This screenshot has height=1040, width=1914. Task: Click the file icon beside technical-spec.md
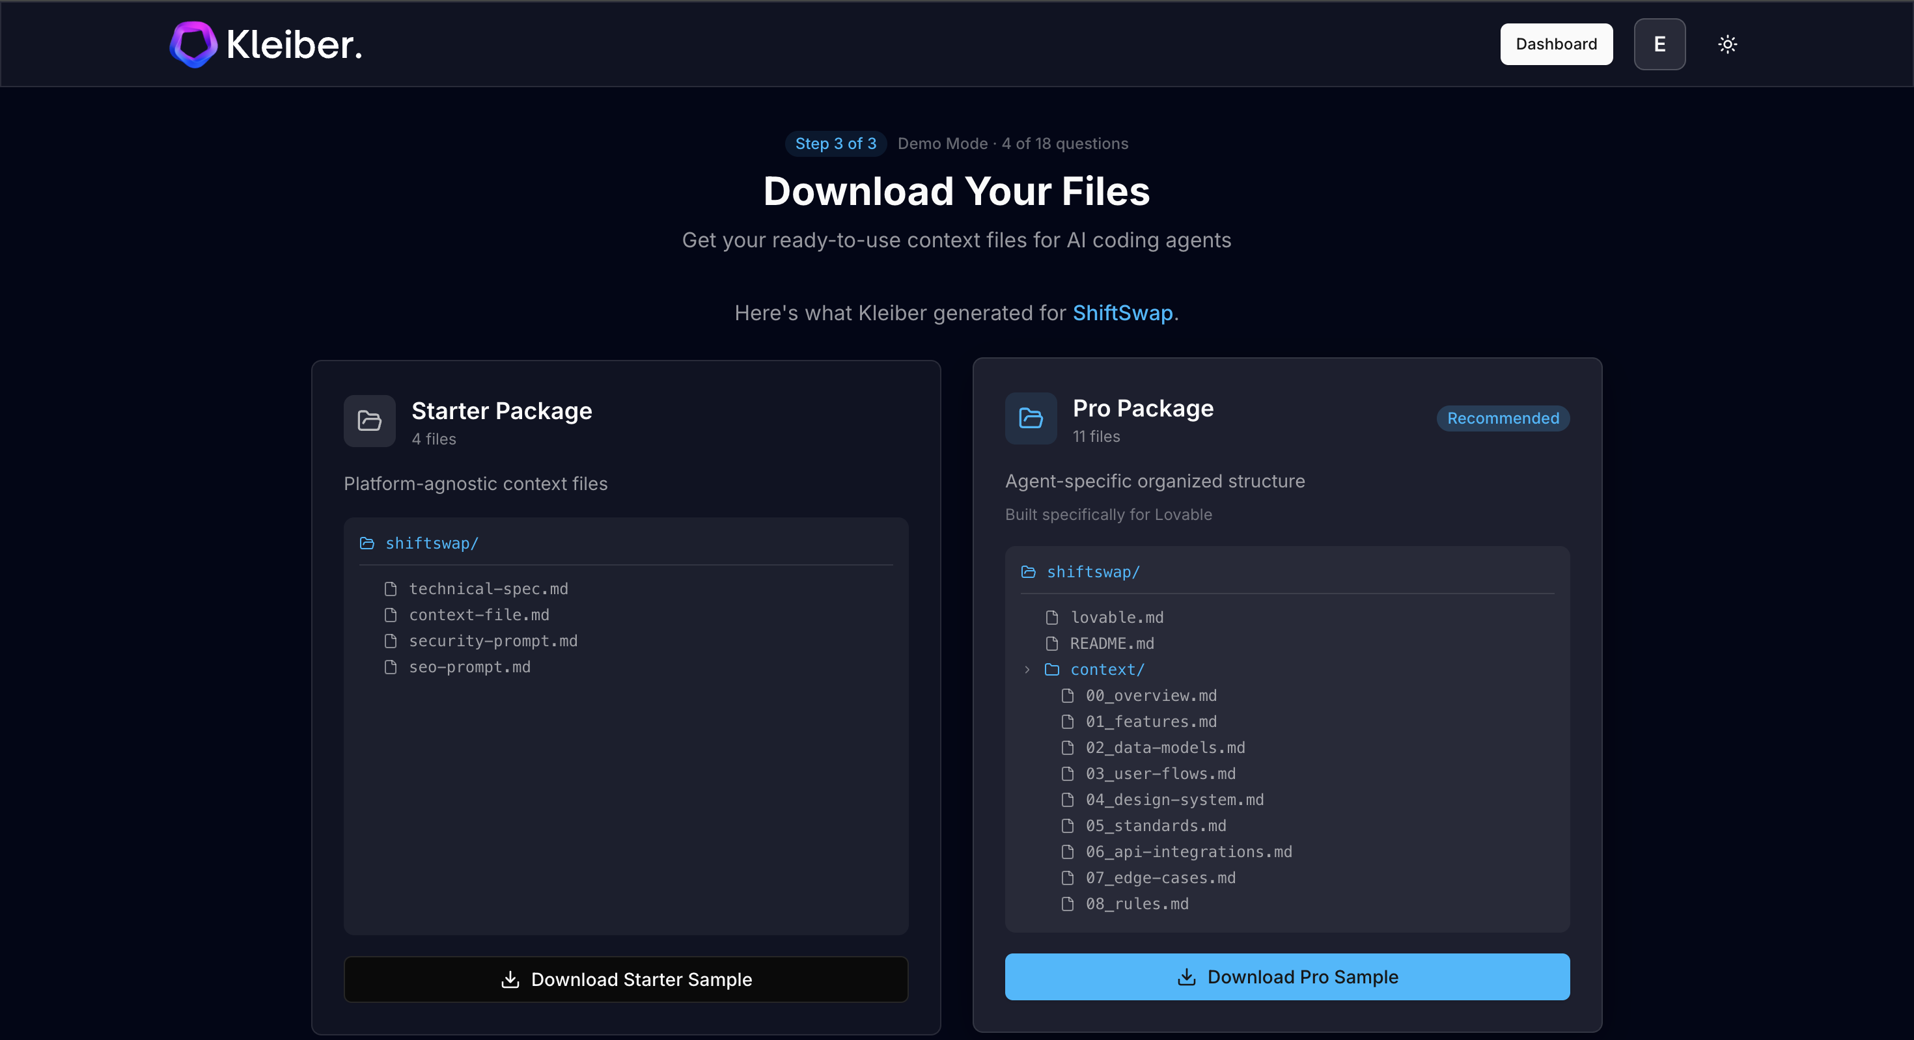point(393,588)
